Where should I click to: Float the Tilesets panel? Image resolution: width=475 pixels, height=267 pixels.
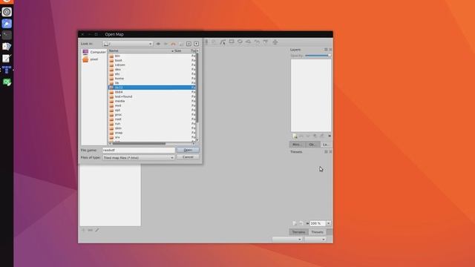point(326,151)
